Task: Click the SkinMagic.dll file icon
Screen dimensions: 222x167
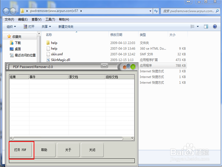Action: 48,60
